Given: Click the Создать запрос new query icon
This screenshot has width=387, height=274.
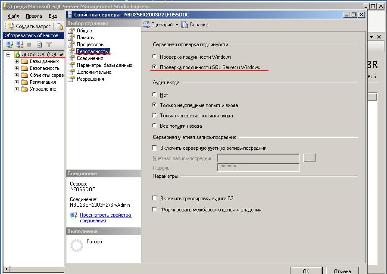Looking at the screenshot, I should coord(11,26).
